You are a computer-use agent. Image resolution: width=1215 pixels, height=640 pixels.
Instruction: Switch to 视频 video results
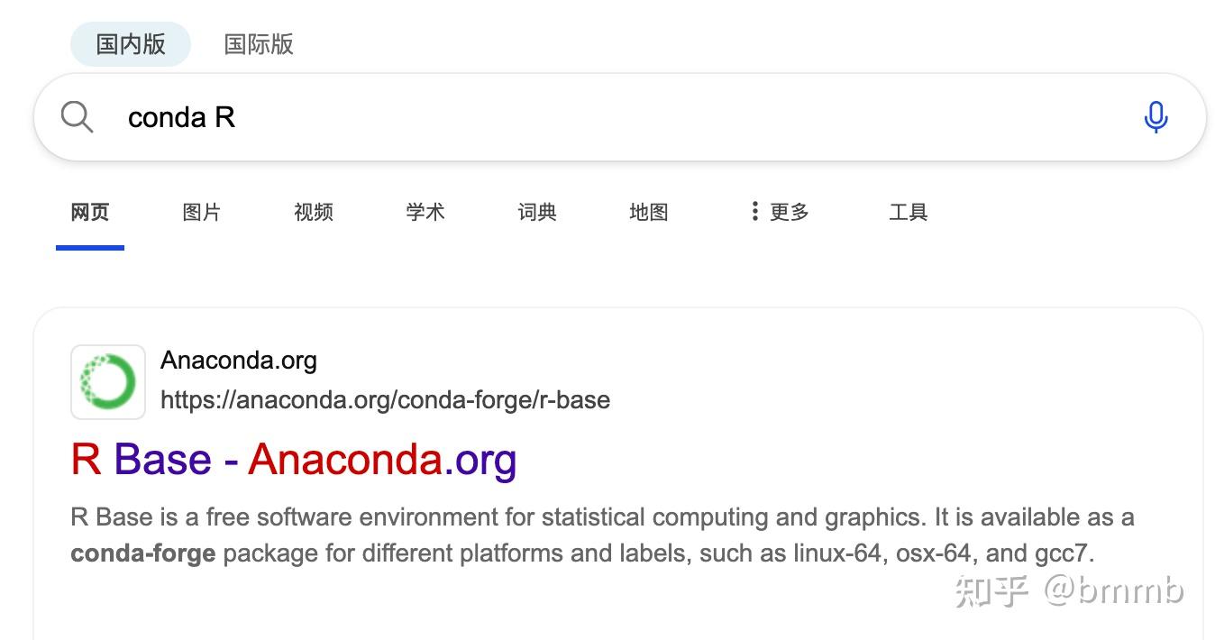point(313,212)
